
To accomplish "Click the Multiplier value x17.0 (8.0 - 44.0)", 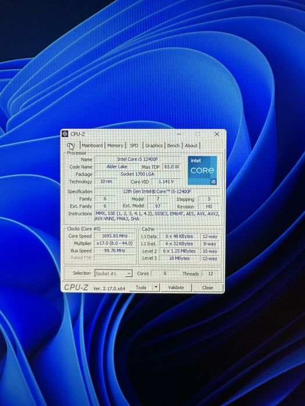I will [x=114, y=244].
